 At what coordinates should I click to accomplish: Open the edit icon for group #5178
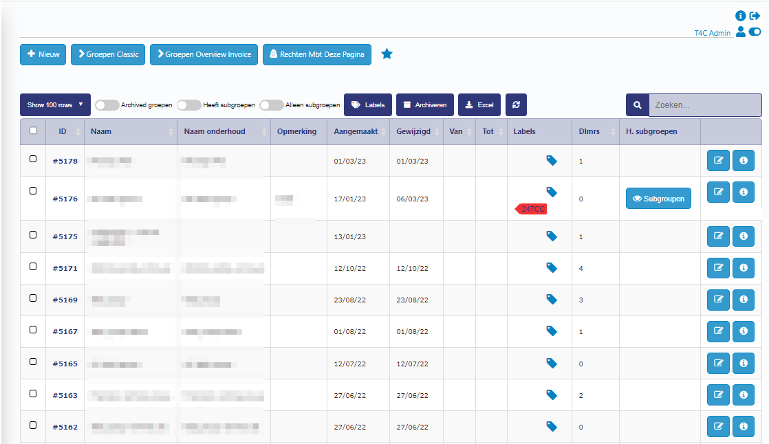(x=718, y=161)
